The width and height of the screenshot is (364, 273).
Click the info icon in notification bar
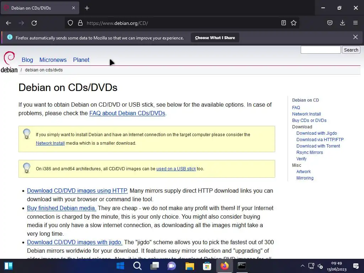click(10, 37)
